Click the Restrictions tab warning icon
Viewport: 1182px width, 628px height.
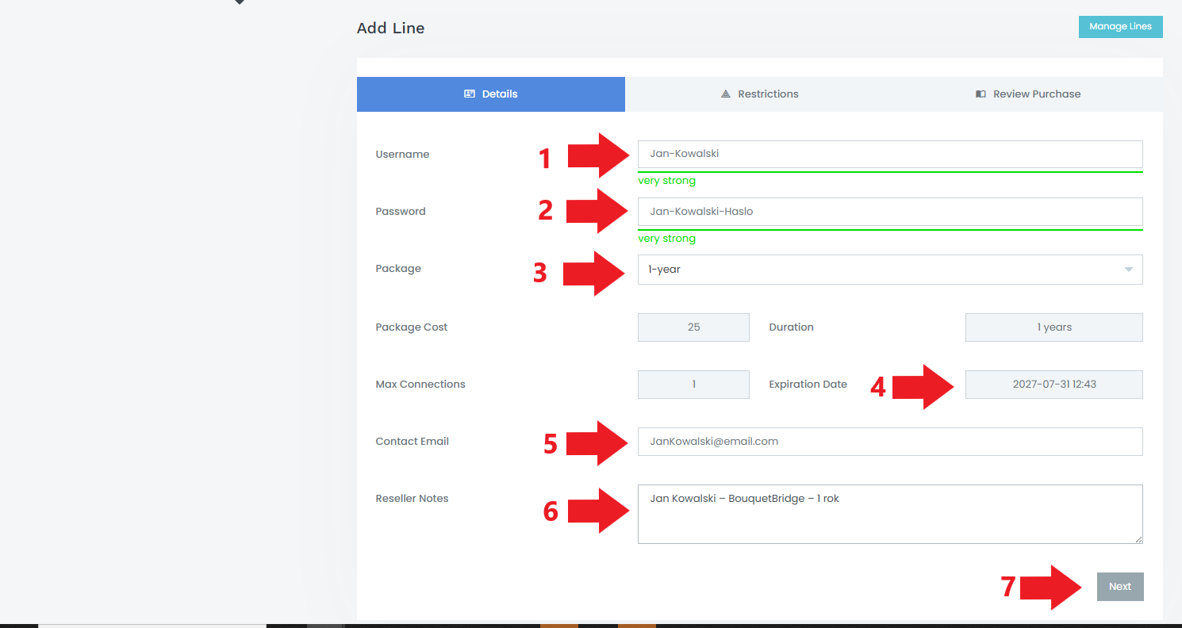click(725, 94)
